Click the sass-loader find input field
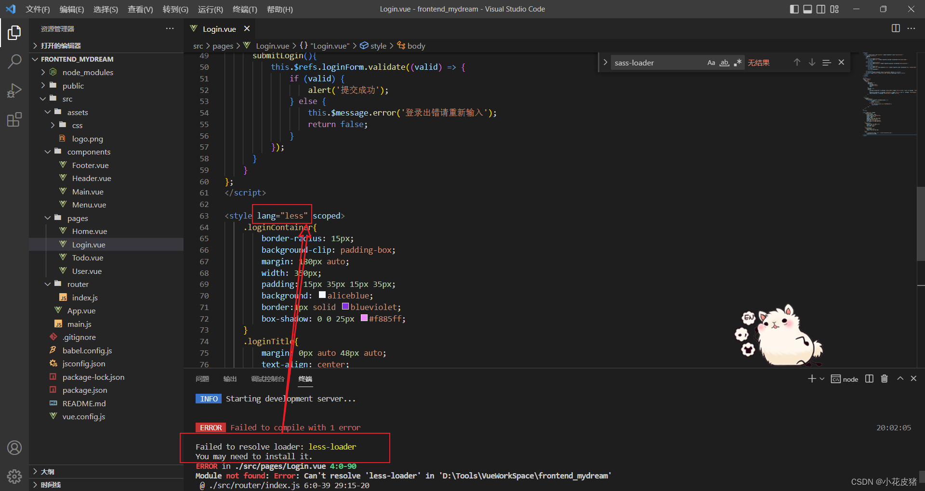 657,63
